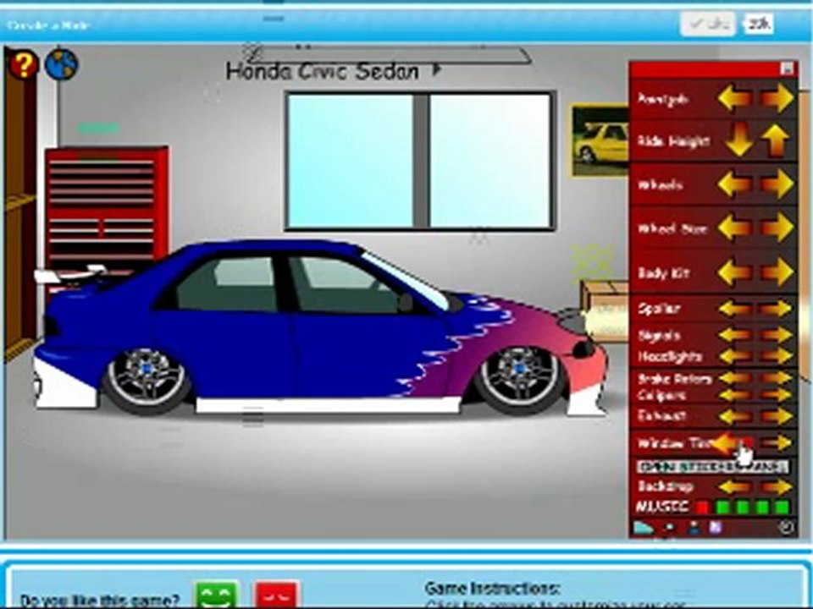813x609 pixels.
Task: Switch to previous Wheels style
Action: tap(735, 184)
